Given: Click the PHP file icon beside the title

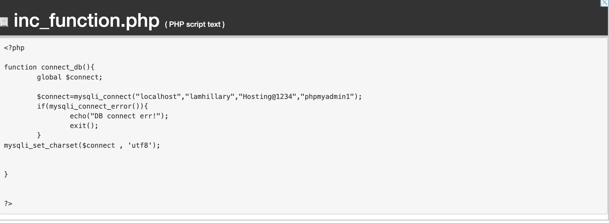Looking at the screenshot, I should tap(4, 22).
